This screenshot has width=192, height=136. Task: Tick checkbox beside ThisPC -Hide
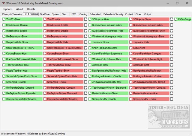(85, 19)
